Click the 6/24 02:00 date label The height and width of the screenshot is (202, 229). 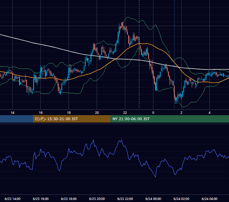tap(182, 199)
